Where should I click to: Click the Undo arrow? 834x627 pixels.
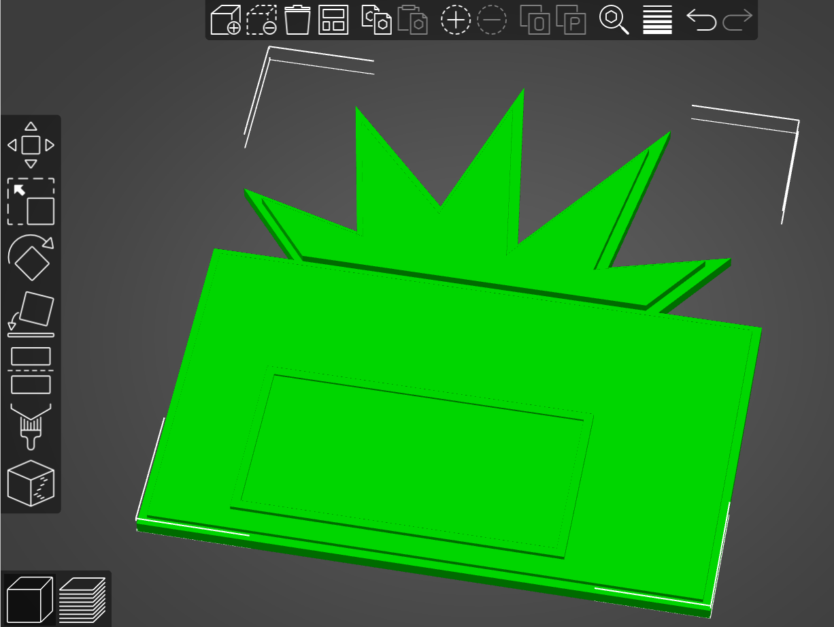pos(701,20)
